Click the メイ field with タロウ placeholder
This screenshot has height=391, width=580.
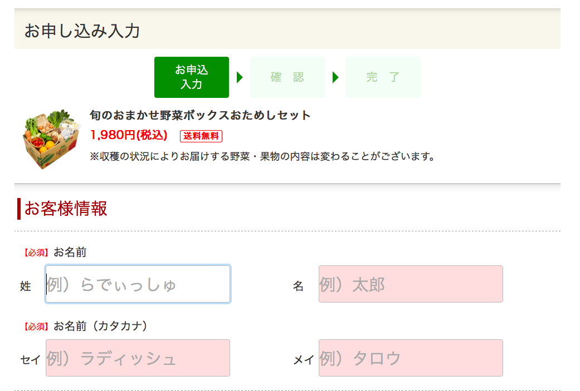[x=411, y=358]
